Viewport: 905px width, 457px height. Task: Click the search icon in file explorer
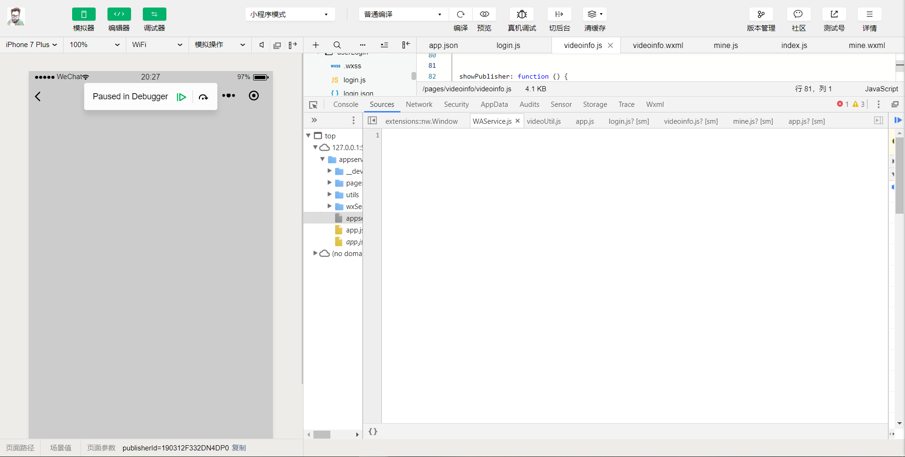(337, 45)
